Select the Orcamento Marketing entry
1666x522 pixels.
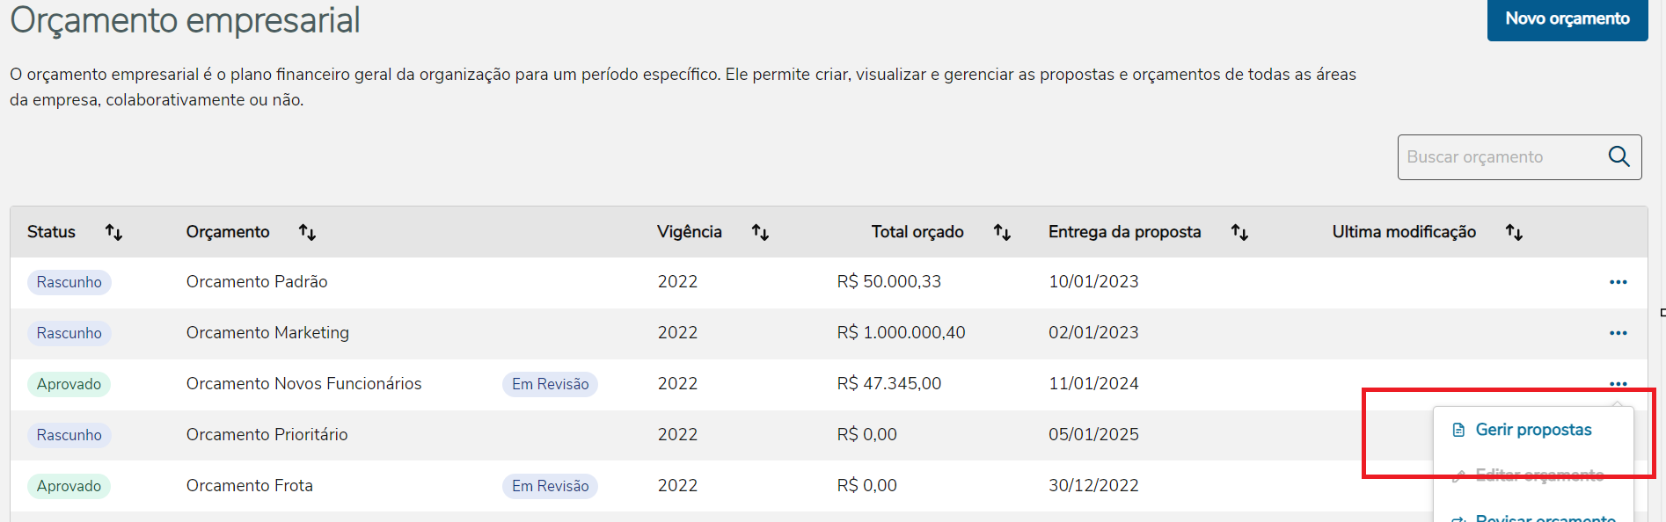[x=267, y=333]
